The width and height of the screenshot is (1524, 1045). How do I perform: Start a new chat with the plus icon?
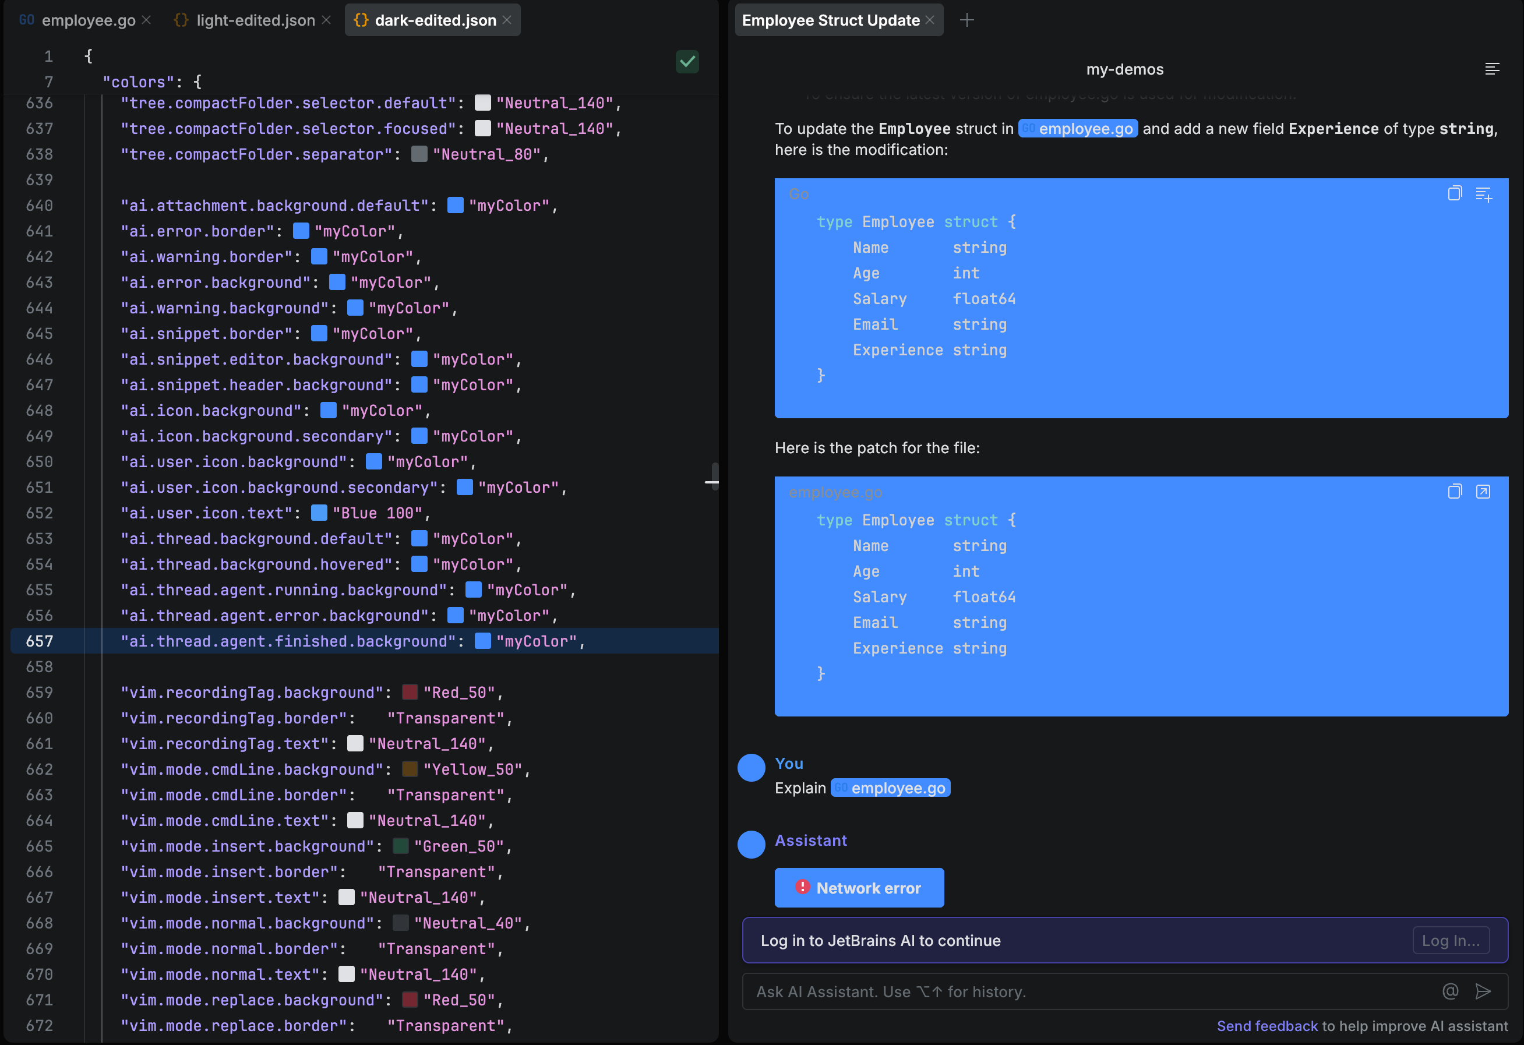click(966, 20)
